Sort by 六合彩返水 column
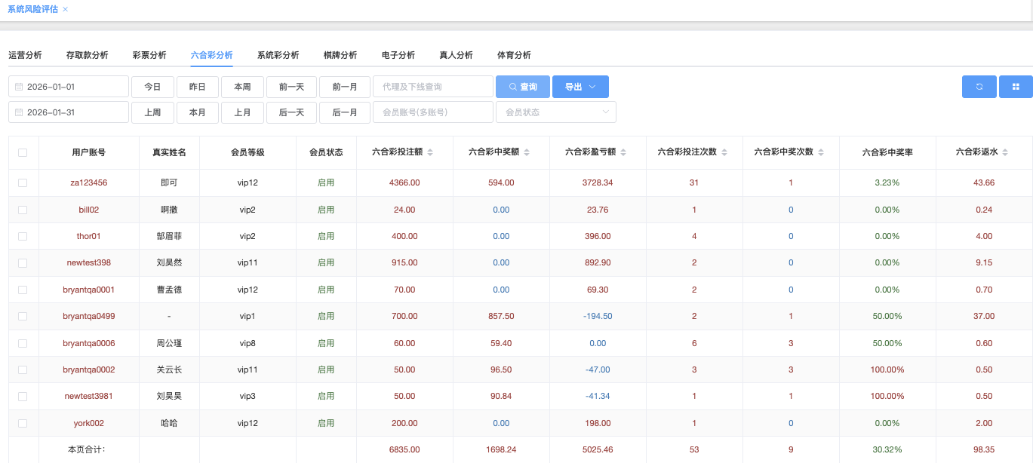Viewport: 1033px width, 463px height. (1005, 152)
